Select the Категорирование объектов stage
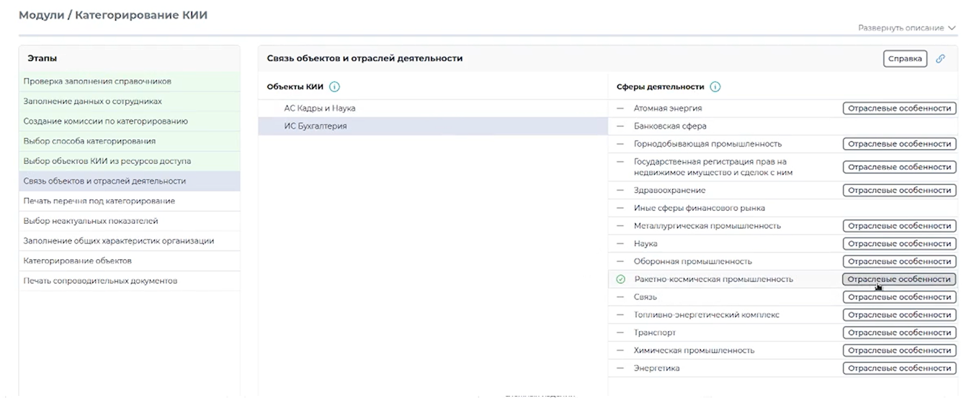This screenshot has width=969, height=398. tap(130, 261)
